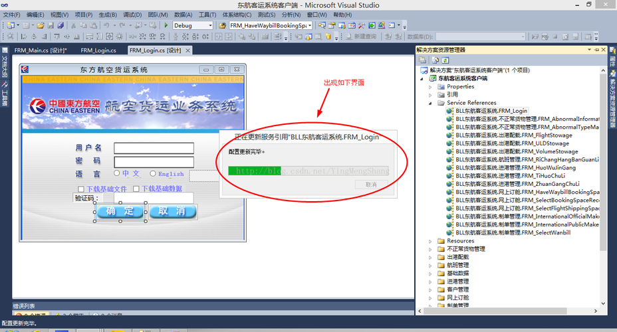Start debugging with the green play icon
This screenshot has height=332, width=617.
166,25
